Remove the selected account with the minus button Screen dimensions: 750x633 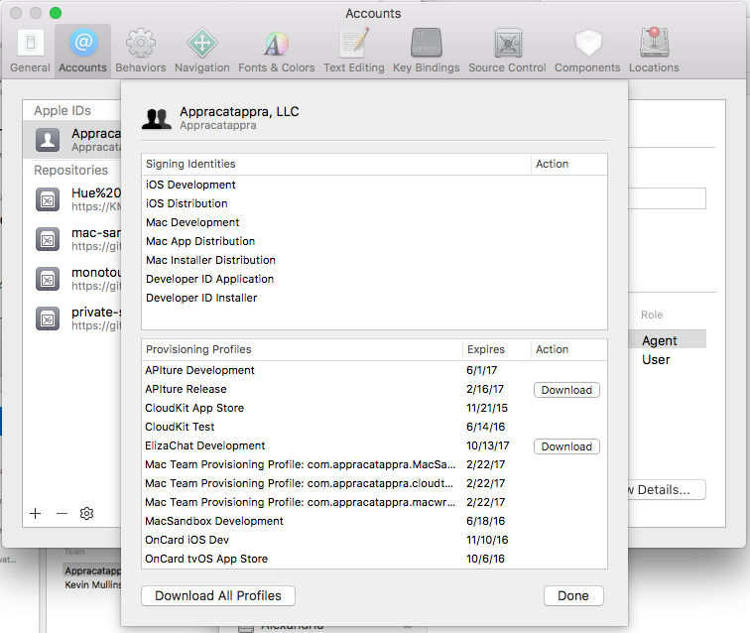pyautogui.click(x=62, y=513)
